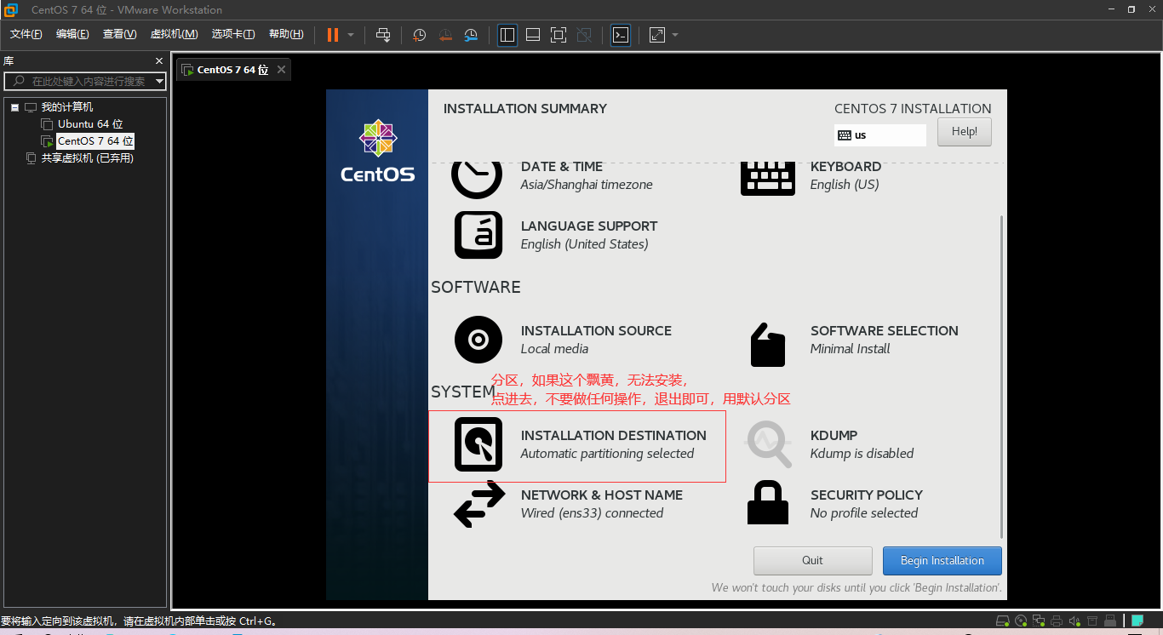Close the 库 library panel
Viewport: 1163px width, 635px height.
tap(158, 61)
